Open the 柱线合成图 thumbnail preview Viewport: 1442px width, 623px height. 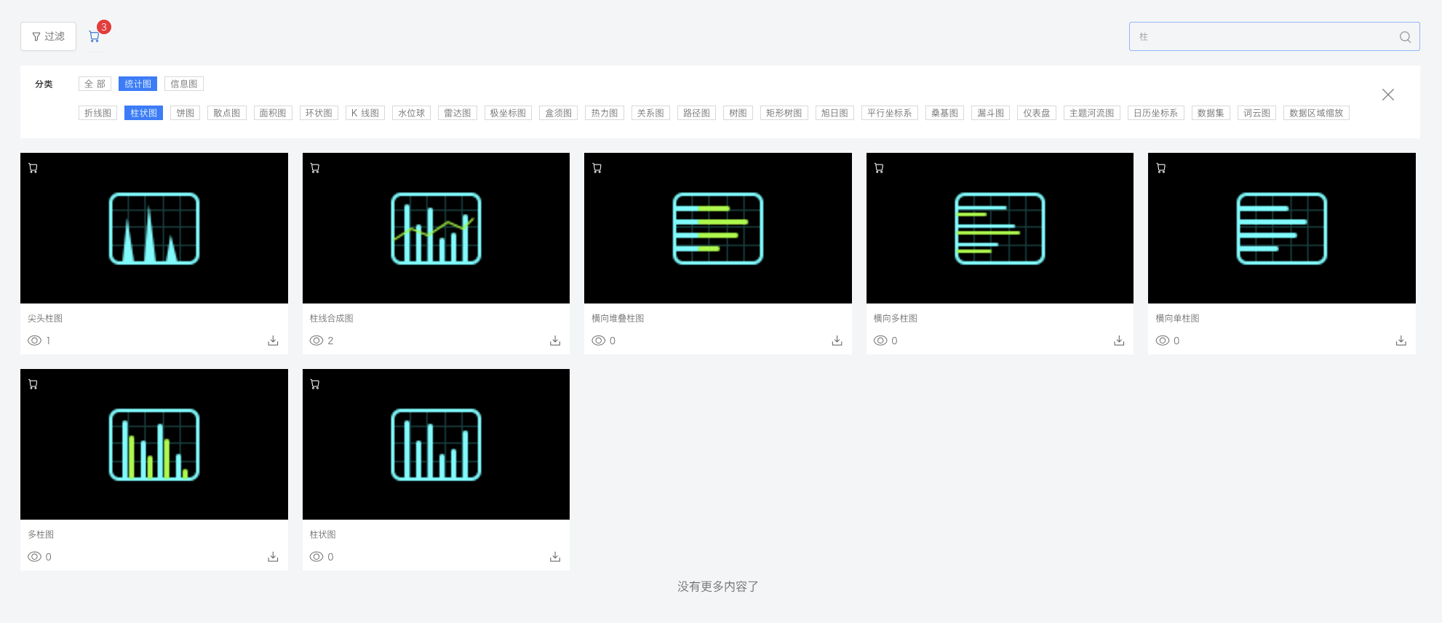pyautogui.click(x=436, y=228)
